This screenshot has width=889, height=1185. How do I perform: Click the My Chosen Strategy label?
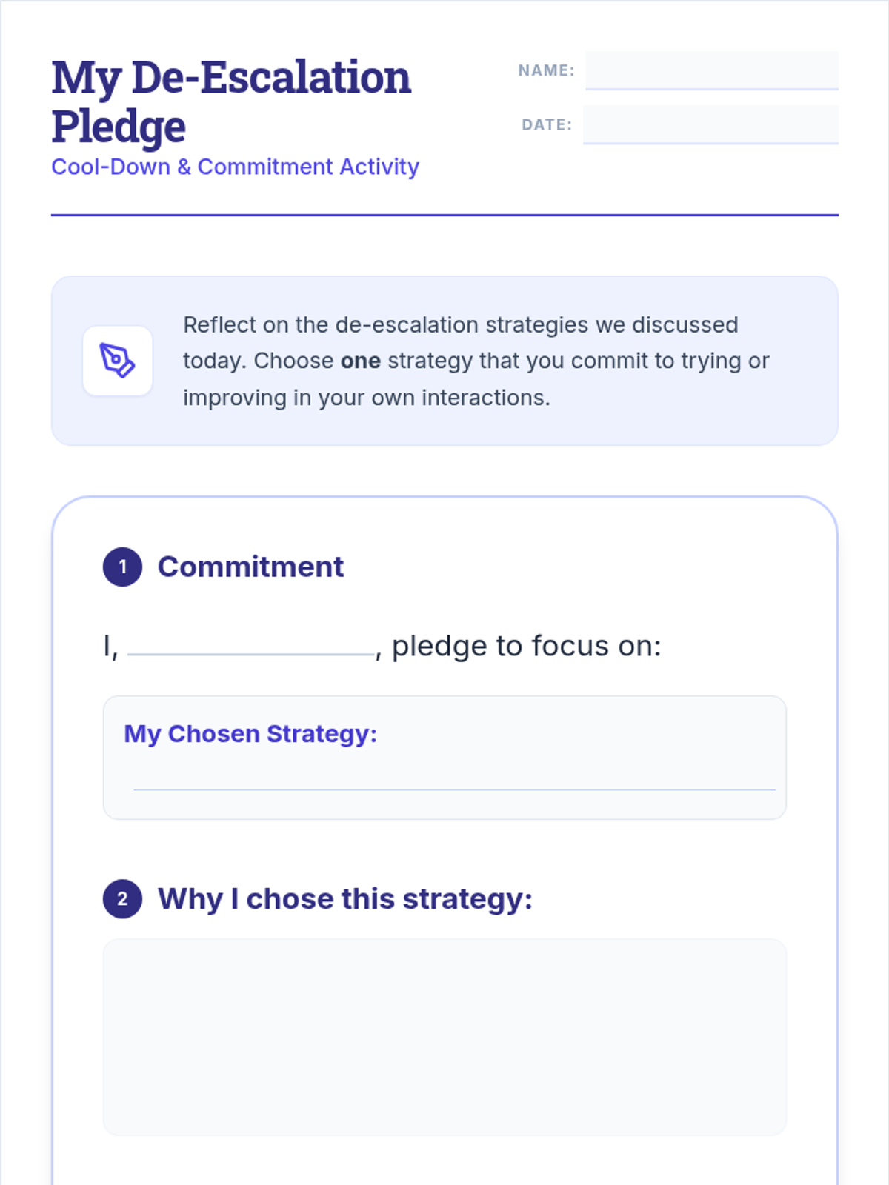[250, 734]
